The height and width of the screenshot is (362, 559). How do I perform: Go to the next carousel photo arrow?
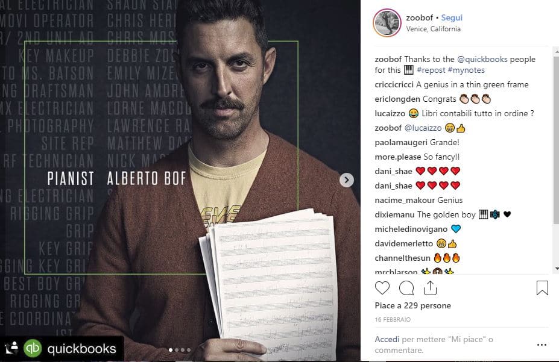click(x=347, y=179)
